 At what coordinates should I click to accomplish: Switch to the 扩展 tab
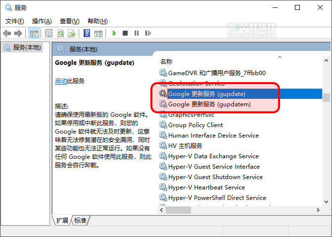(x=62, y=221)
